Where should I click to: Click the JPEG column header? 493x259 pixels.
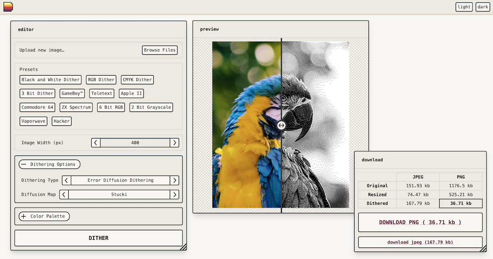(418, 177)
